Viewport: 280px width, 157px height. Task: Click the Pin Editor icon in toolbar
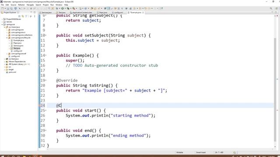tap(161, 8)
